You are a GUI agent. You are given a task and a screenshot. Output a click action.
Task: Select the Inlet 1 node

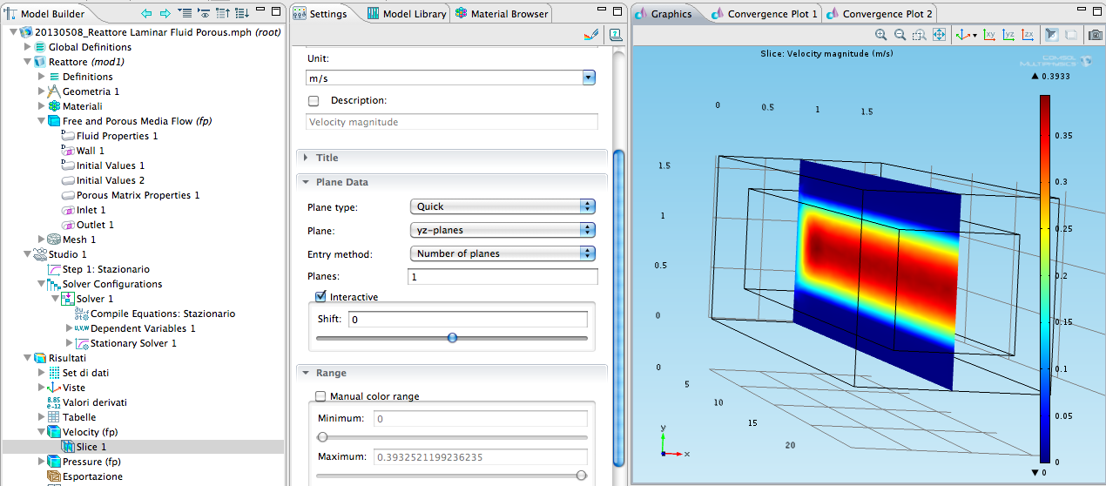[x=91, y=210]
